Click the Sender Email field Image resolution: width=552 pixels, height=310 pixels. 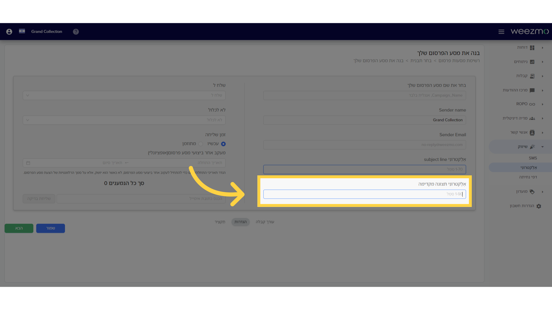[x=365, y=145]
